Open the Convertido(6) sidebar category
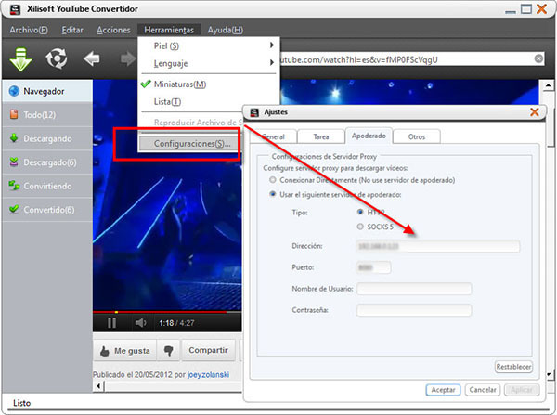The height and width of the screenshot is (415, 557). click(47, 210)
